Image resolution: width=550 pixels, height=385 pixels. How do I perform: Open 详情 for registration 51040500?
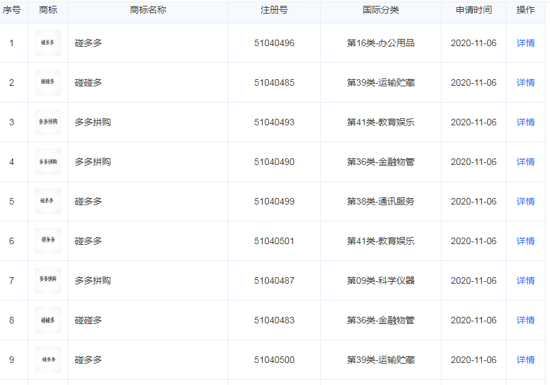tap(525, 360)
